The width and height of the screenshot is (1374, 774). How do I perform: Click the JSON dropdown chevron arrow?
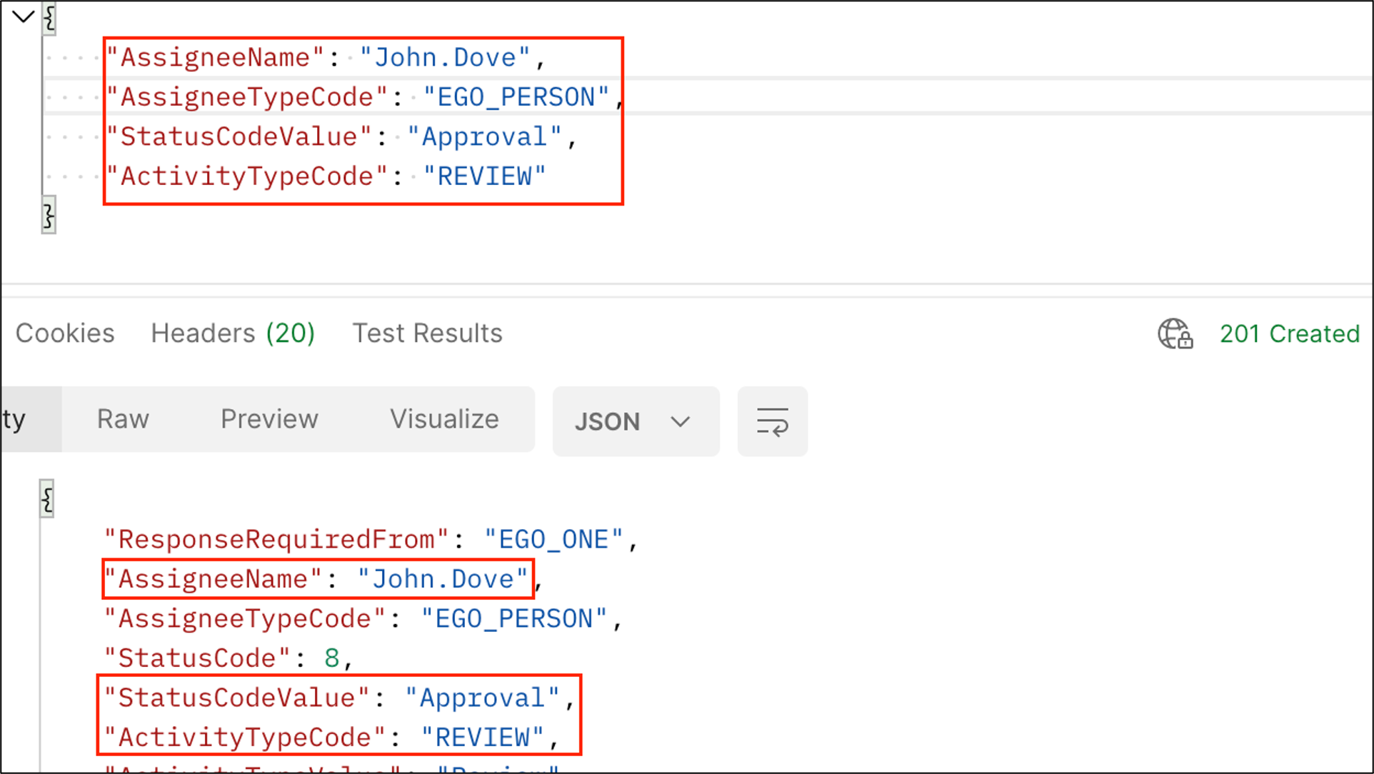click(680, 421)
